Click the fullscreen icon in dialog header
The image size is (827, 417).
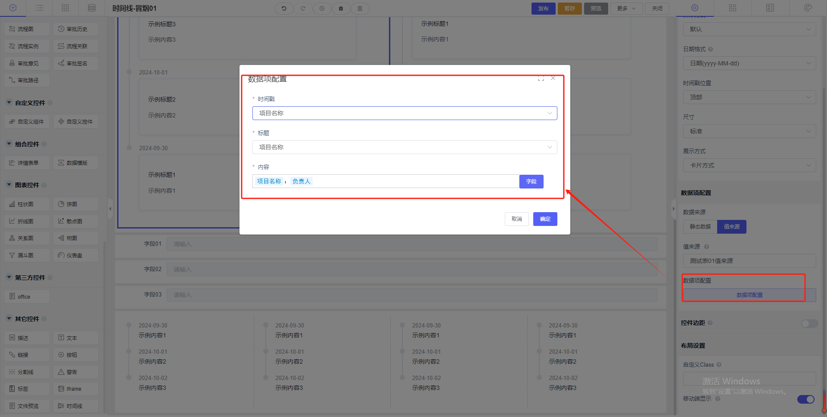(x=541, y=78)
